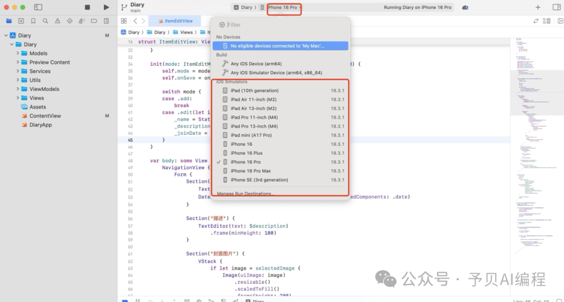
Task: Choose Any iOS Device (arm64)
Action: 280,64
